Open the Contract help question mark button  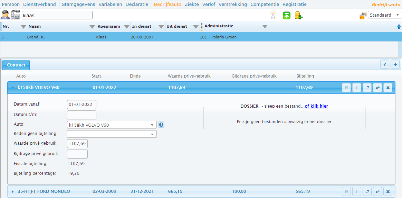[x=385, y=64]
